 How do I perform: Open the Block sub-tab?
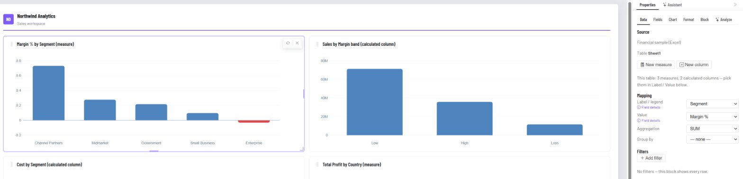705,19
